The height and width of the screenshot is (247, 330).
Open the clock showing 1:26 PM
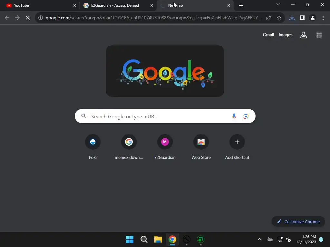(x=306, y=239)
